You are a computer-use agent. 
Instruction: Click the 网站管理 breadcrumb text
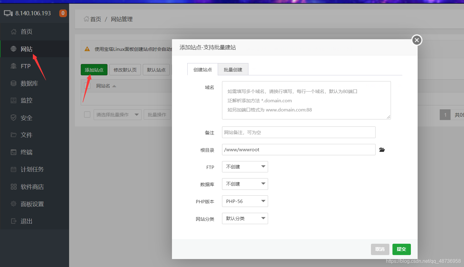click(x=122, y=19)
